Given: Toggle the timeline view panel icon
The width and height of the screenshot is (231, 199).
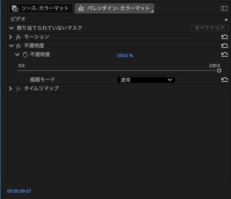Looking at the screenshot, I should click(224, 8).
